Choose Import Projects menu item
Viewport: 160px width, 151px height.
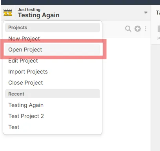(x=28, y=72)
